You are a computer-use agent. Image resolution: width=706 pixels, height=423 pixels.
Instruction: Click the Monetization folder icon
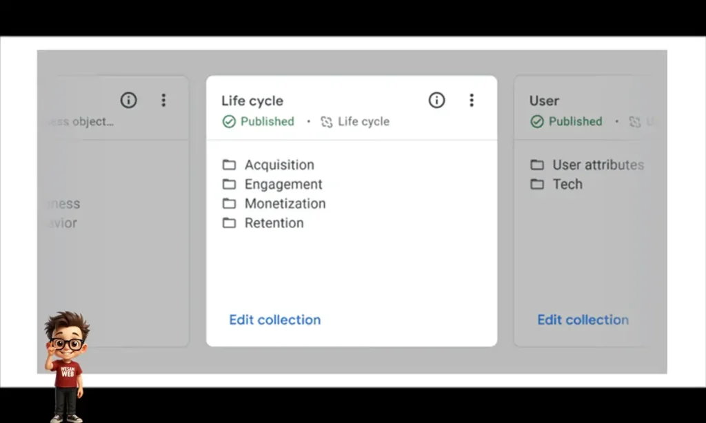pyautogui.click(x=229, y=204)
